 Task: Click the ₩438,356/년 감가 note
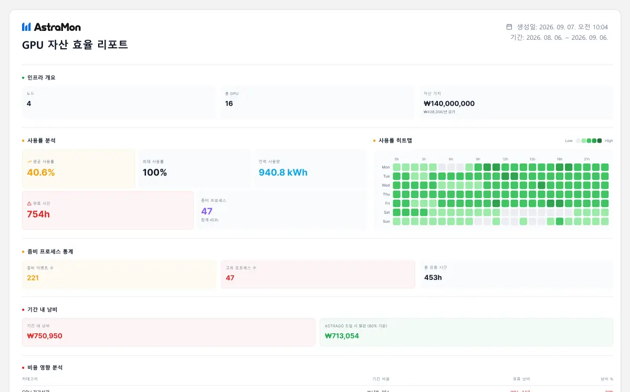click(x=439, y=112)
